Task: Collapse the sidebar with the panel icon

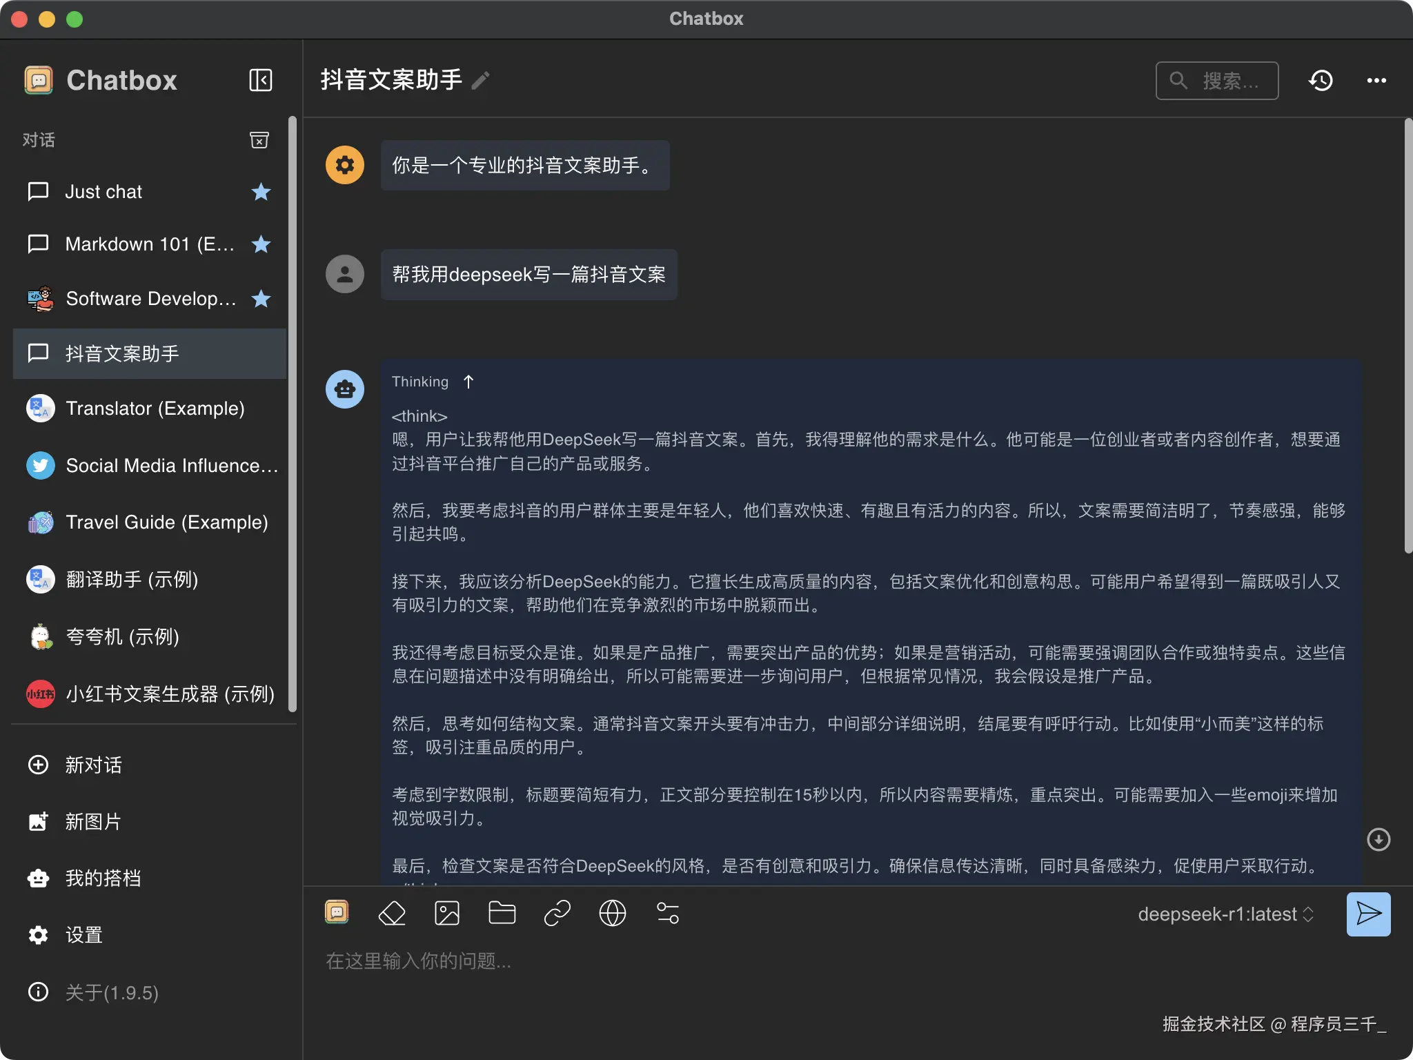Action: click(x=260, y=80)
